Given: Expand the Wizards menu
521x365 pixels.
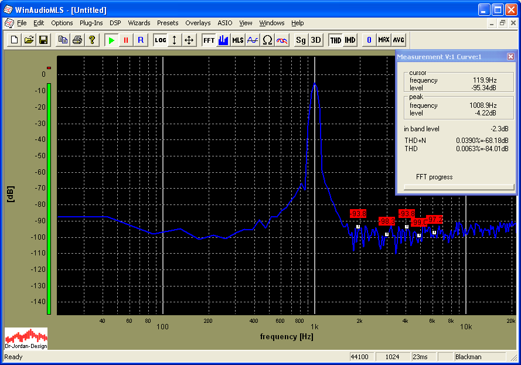Looking at the screenshot, I should [139, 23].
